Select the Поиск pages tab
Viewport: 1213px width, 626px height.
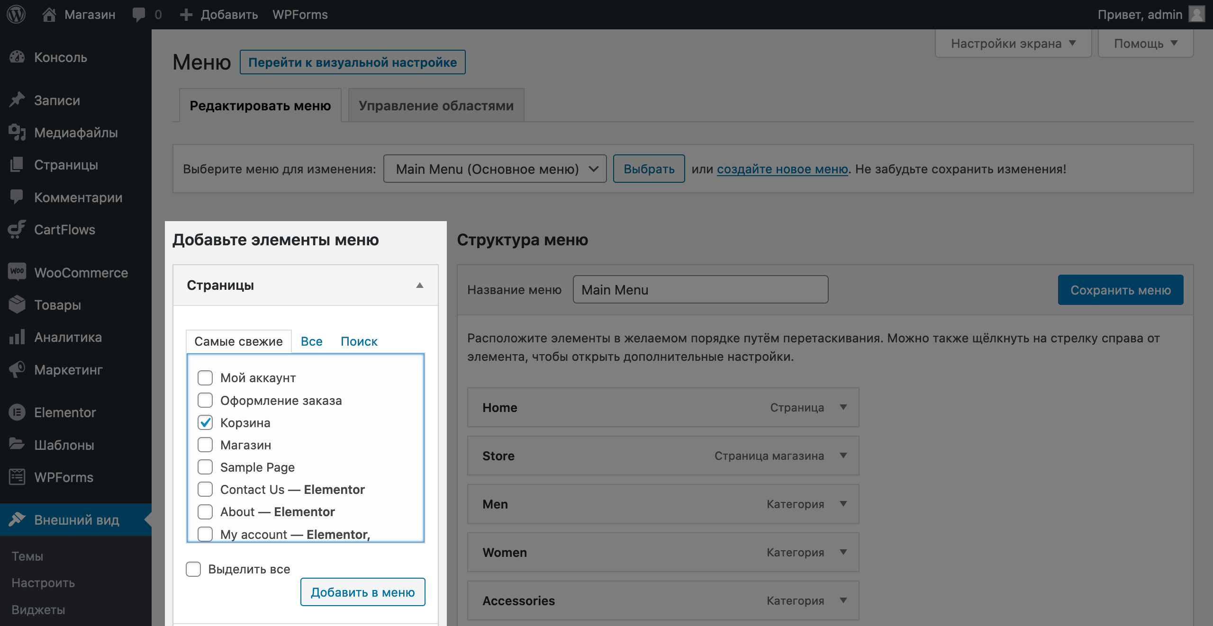point(359,341)
